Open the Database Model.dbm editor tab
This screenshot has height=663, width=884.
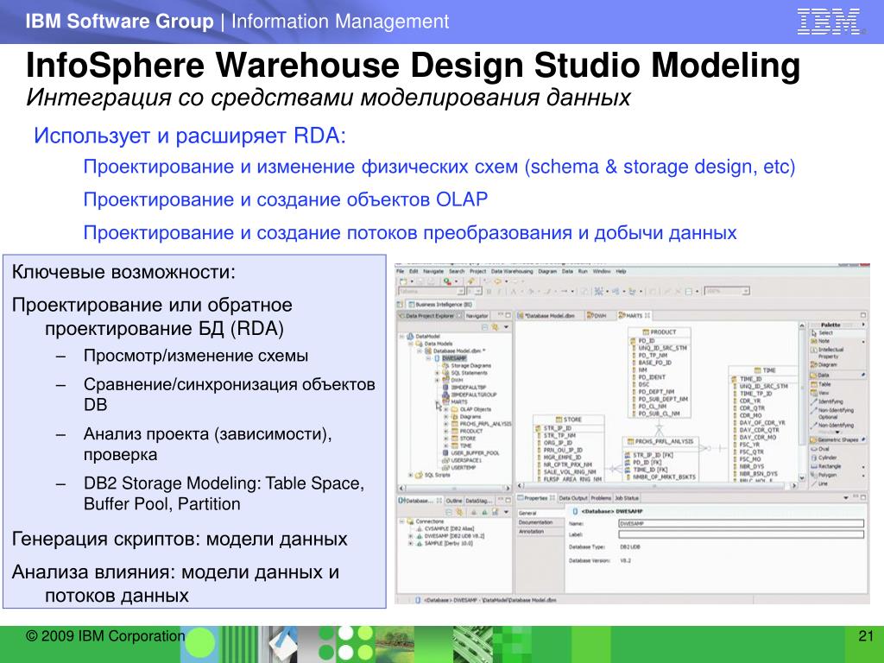point(550,316)
